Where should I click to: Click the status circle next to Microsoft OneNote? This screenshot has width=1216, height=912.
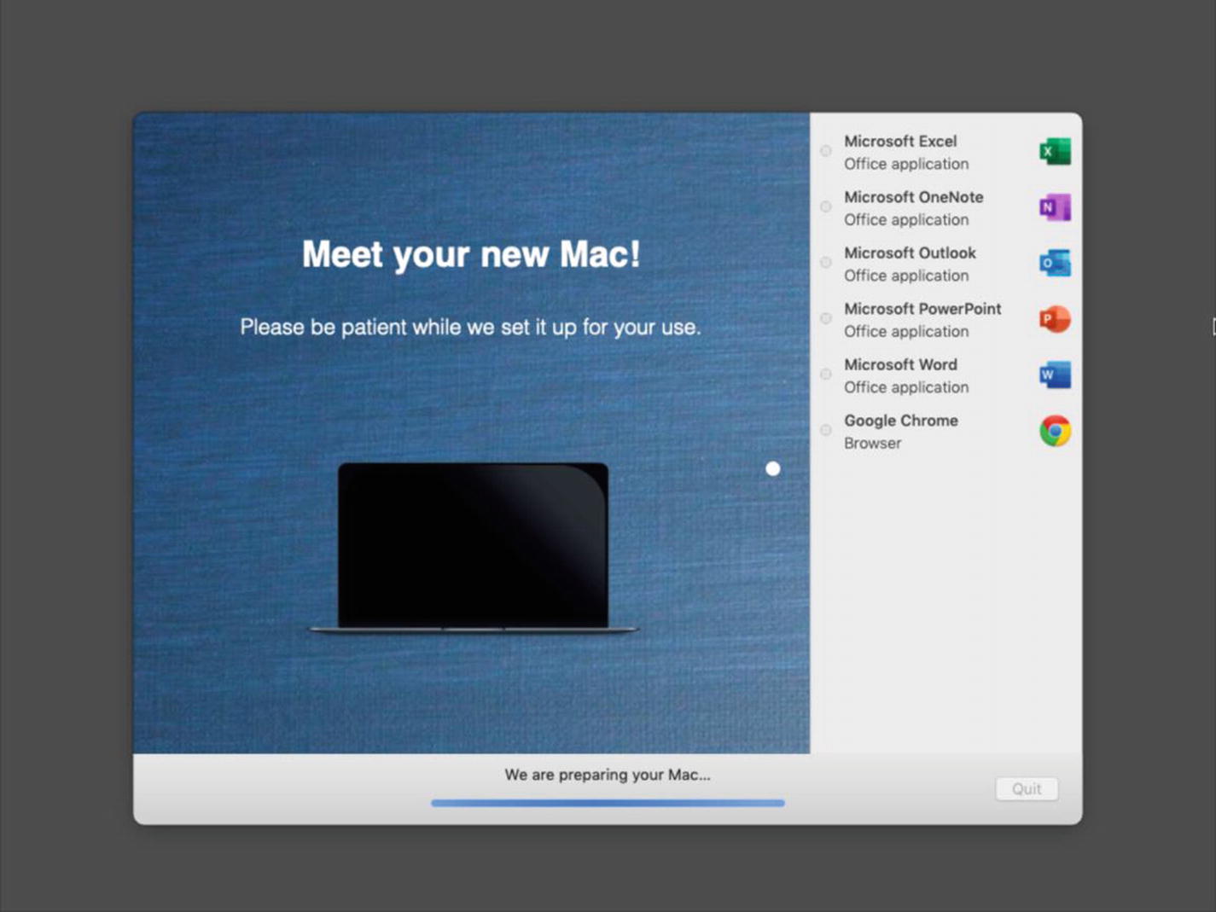[x=825, y=206]
